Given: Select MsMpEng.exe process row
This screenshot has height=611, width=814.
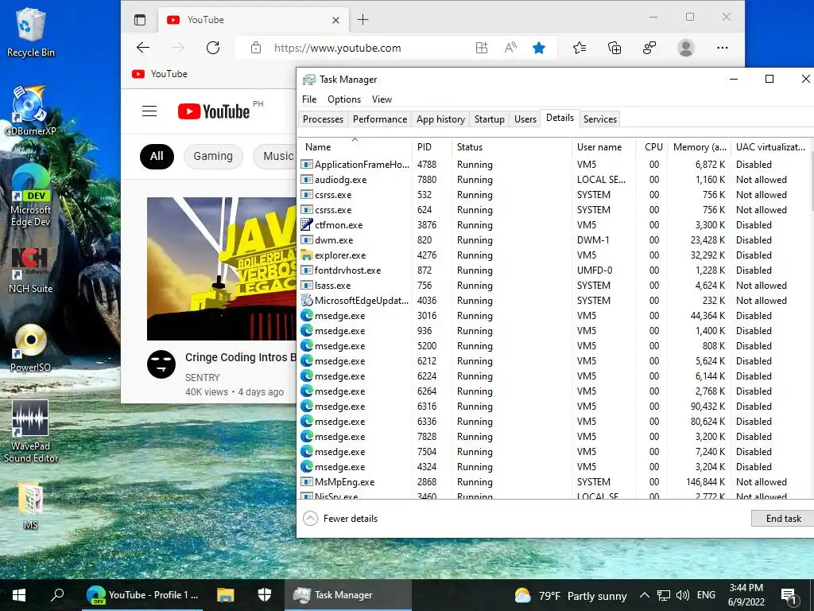Looking at the screenshot, I should pyautogui.click(x=554, y=481).
